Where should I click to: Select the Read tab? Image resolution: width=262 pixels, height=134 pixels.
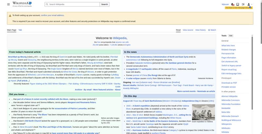click(178, 30)
